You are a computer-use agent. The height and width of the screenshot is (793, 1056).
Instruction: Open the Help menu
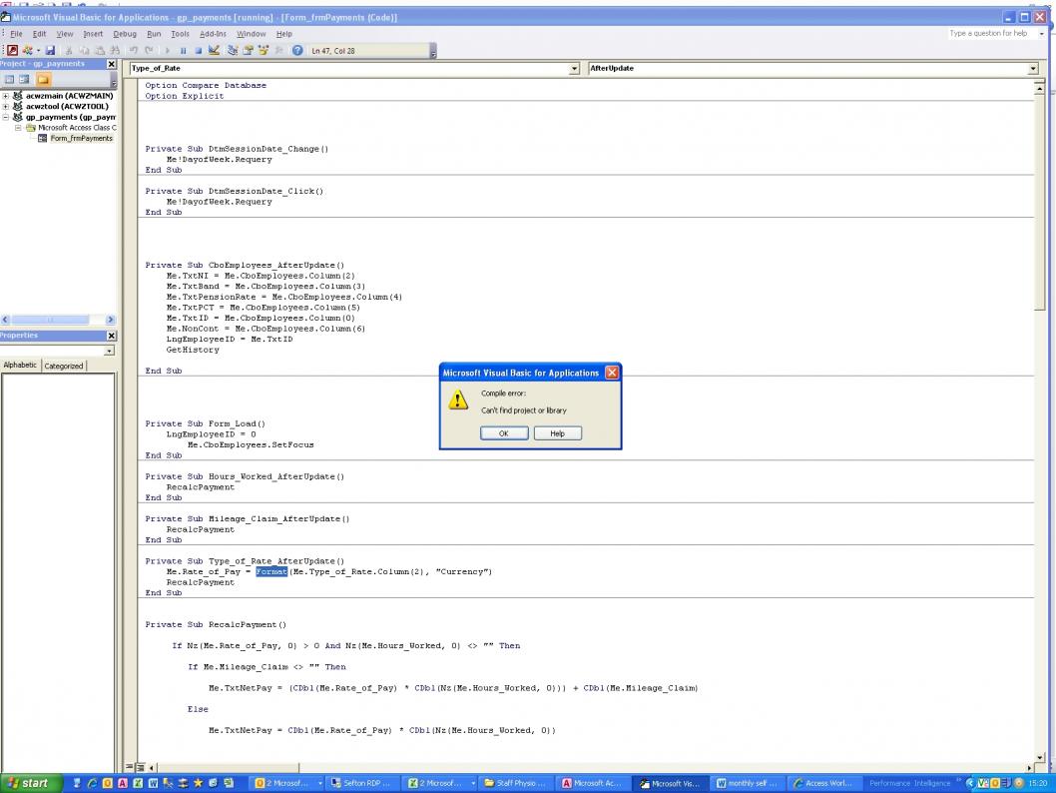point(284,34)
